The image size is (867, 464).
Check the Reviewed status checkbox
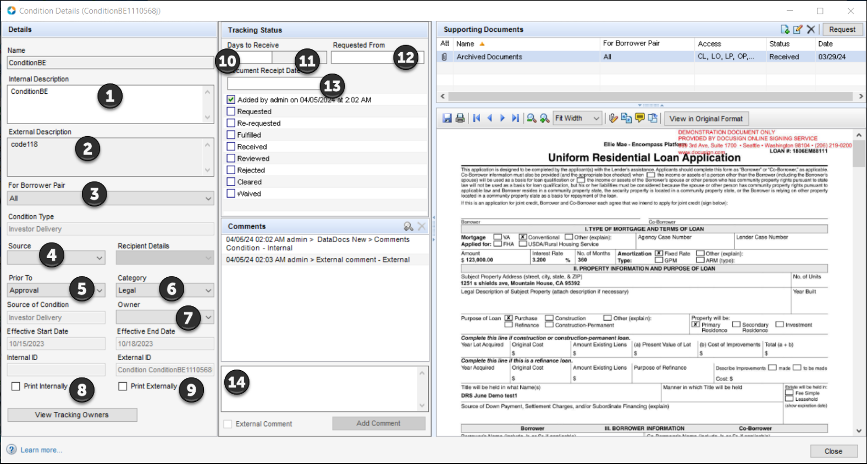click(x=231, y=158)
